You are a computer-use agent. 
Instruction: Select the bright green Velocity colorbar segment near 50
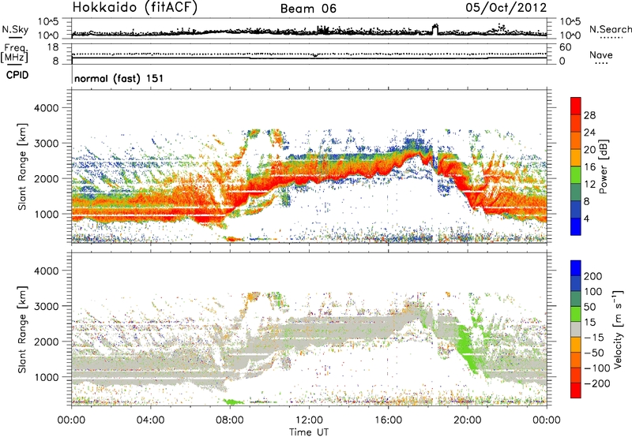(576, 314)
